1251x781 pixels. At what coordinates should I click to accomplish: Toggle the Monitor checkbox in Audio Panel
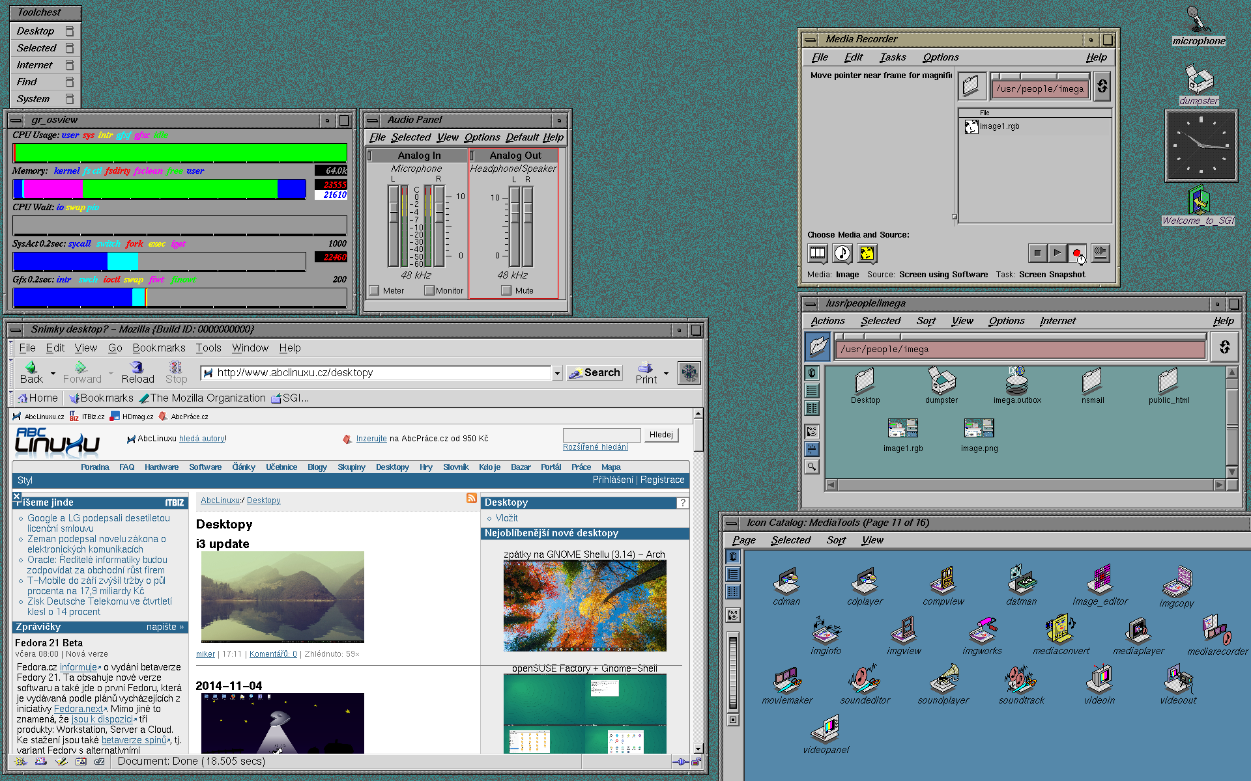[x=429, y=290]
